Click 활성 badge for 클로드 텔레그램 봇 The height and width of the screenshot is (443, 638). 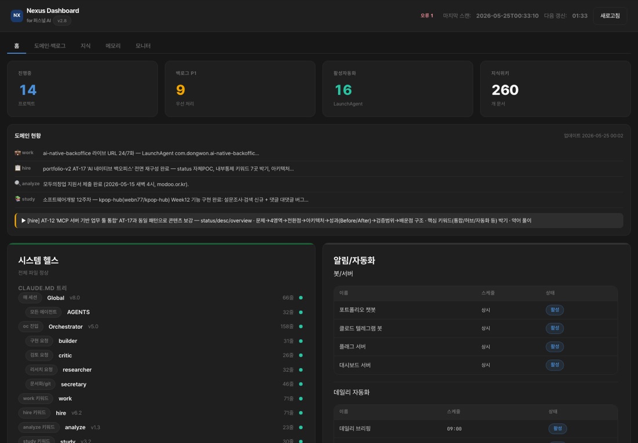(554, 328)
